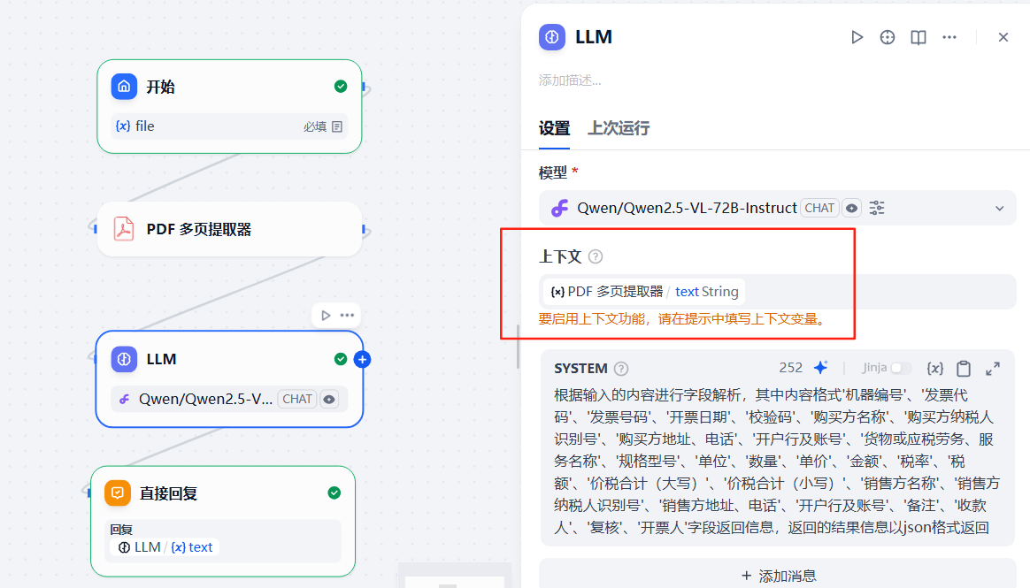Click the PDF icon on the extractor node
The height and width of the screenshot is (588, 1030).
tap(124, 229)
